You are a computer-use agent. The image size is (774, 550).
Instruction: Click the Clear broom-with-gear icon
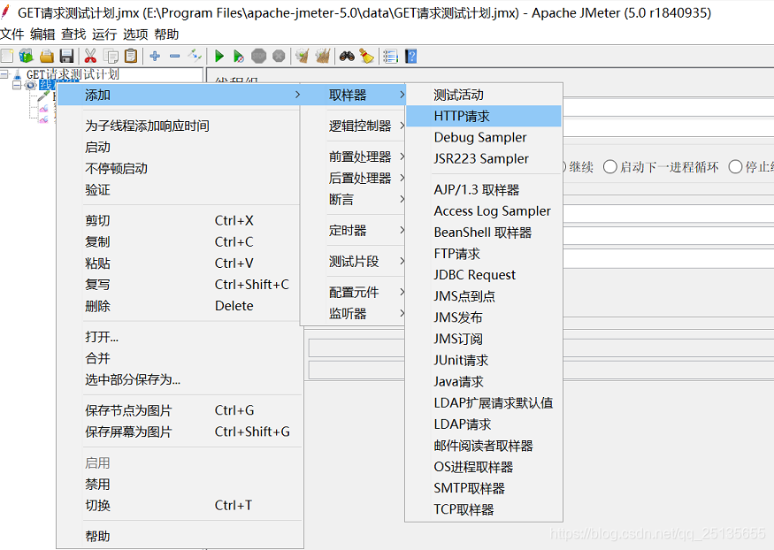[303, 56]
